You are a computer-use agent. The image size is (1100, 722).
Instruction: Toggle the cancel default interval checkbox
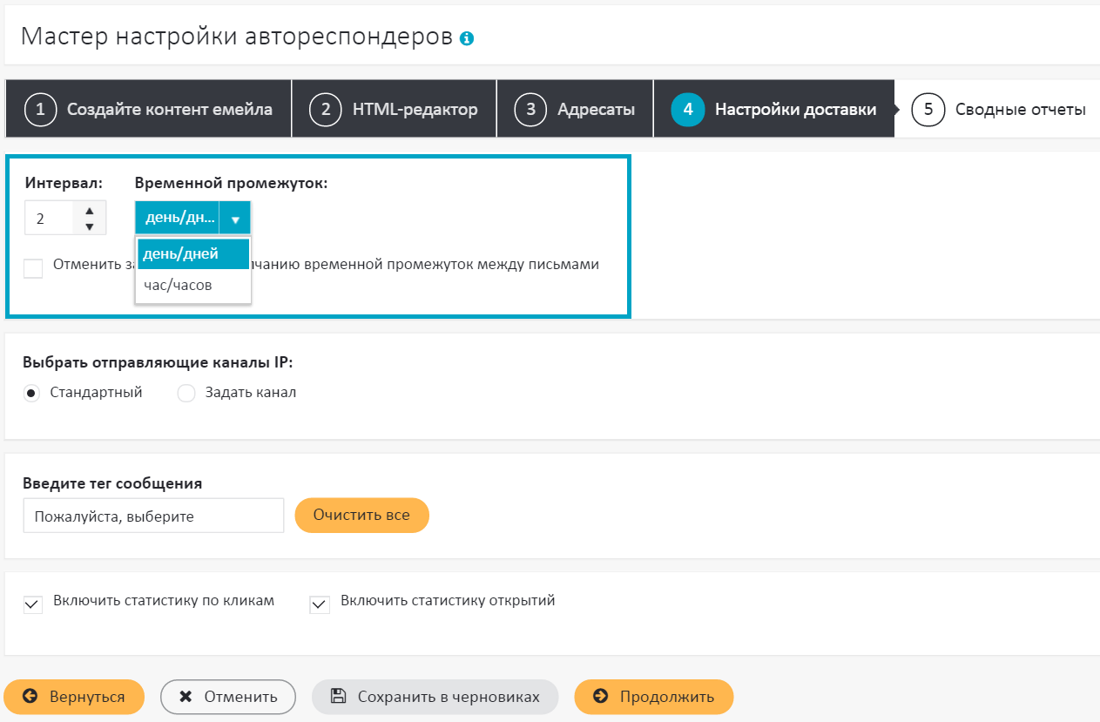click(33, 268)
